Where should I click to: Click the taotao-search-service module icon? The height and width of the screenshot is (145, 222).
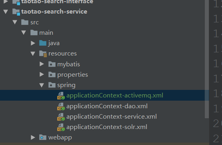[16, 12]
